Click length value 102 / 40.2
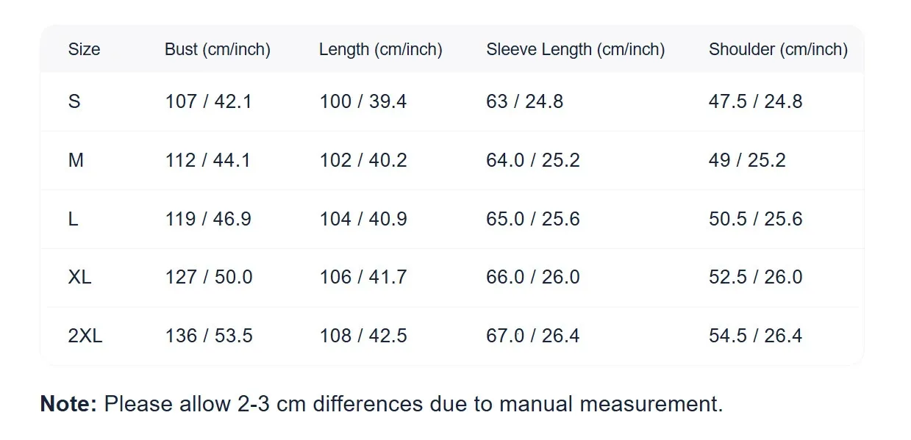This screenshot has width=911, height=440. point(362,160)
